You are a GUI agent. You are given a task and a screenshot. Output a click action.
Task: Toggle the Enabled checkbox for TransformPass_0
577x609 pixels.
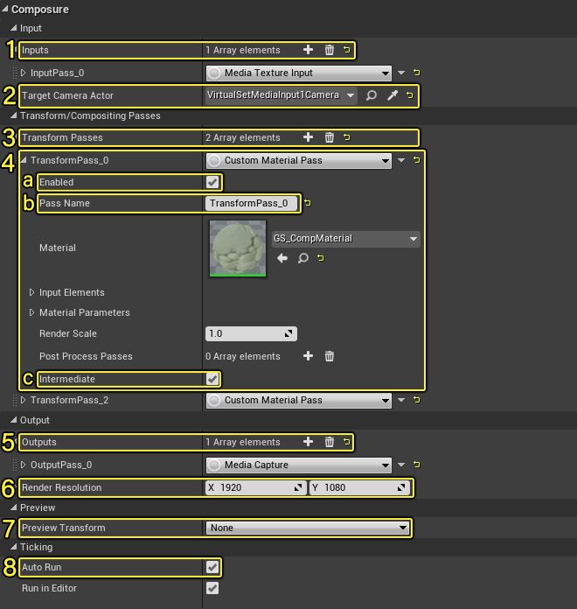coord(212,182)
